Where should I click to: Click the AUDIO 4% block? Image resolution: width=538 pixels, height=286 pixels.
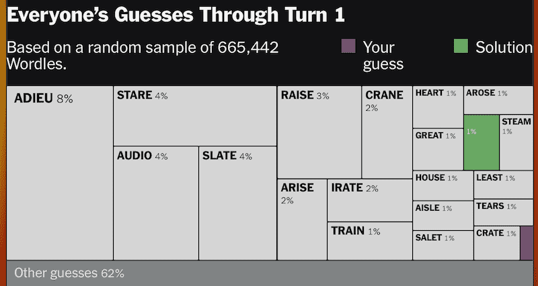tap(156, 203)
